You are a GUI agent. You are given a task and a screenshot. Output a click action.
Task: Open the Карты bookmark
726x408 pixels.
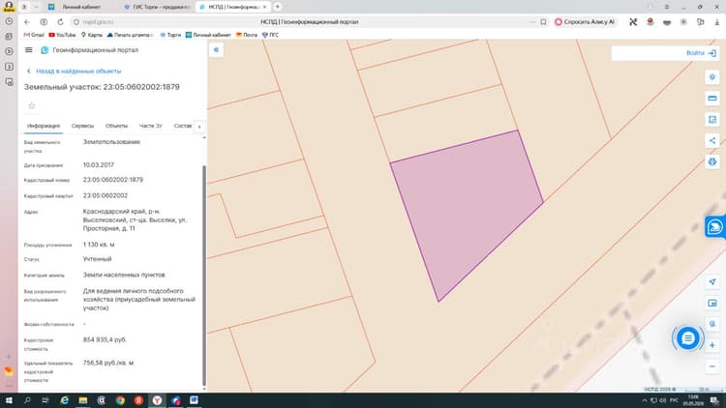coord(92,35)
